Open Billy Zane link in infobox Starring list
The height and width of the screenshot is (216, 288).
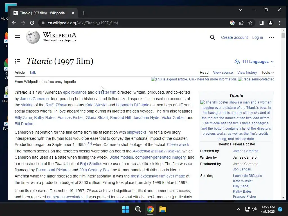click(x=241, y=186)
